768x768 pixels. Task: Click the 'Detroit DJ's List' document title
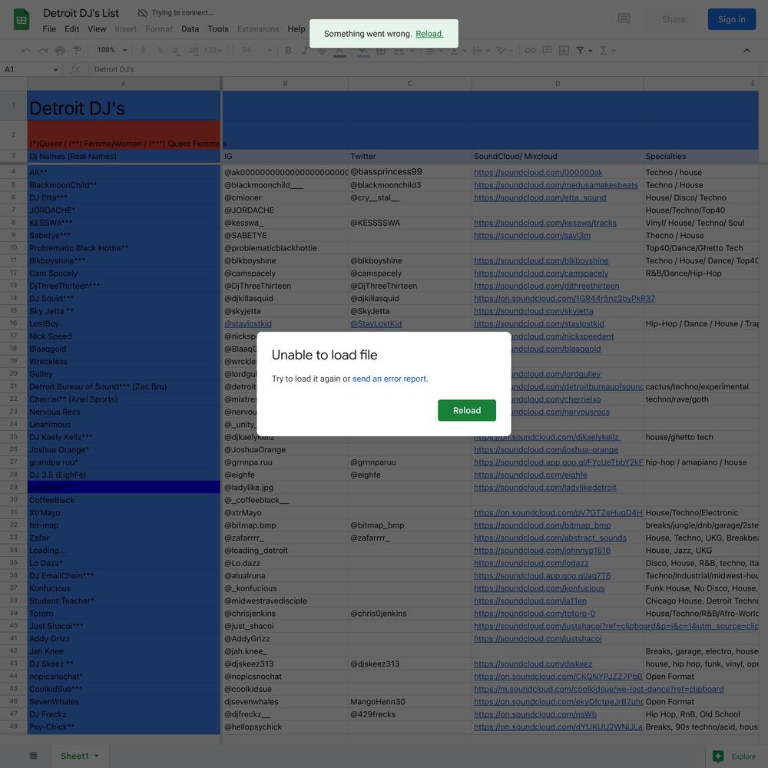point(81,13)
